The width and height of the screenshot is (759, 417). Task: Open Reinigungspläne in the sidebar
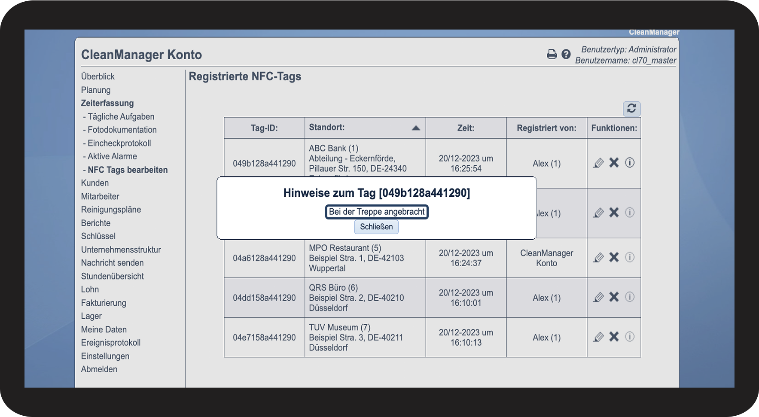click(x=111, y=210)
